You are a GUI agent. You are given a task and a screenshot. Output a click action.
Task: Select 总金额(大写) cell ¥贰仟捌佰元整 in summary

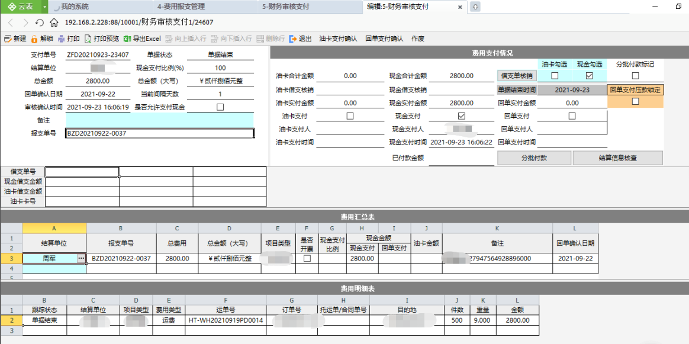tap(230, 258)
